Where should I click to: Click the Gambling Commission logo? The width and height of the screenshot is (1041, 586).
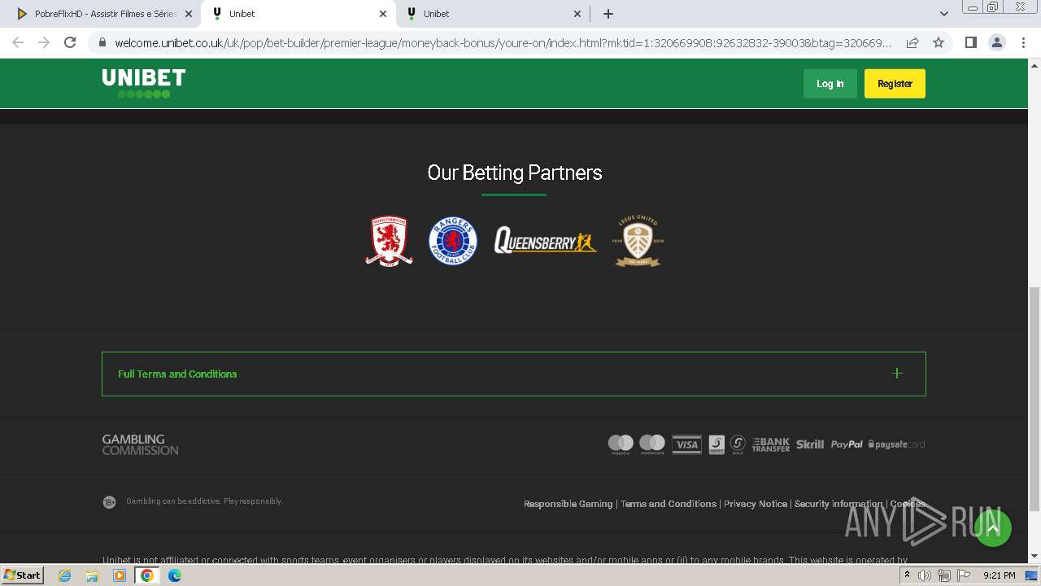[x=140, y=444]
